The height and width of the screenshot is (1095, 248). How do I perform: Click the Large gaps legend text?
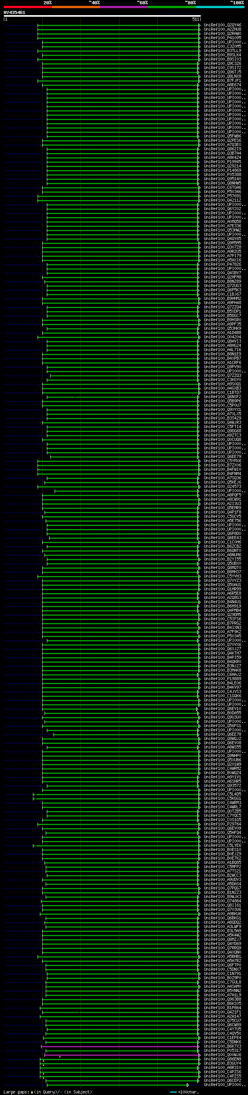coord(48,1092)
